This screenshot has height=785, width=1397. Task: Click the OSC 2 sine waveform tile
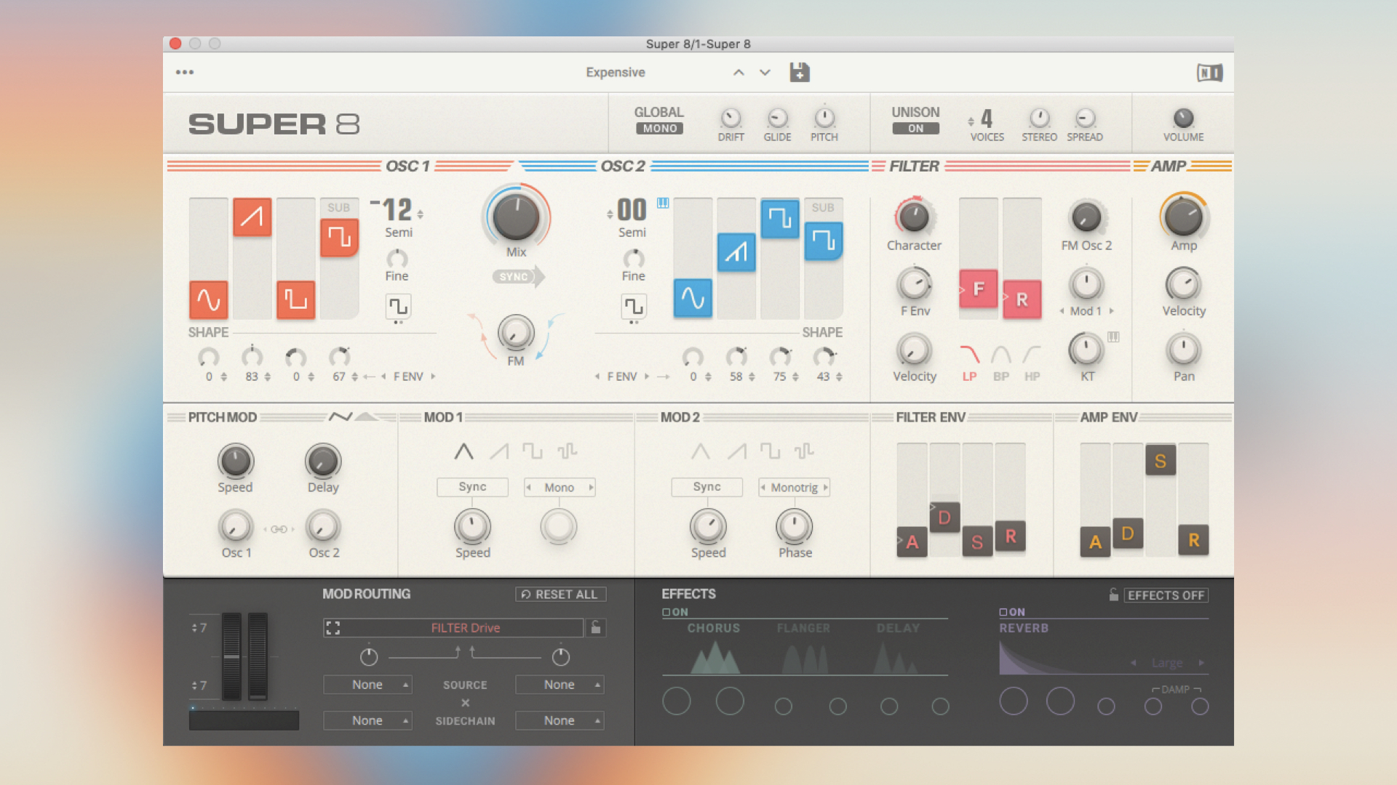(693, 297)
